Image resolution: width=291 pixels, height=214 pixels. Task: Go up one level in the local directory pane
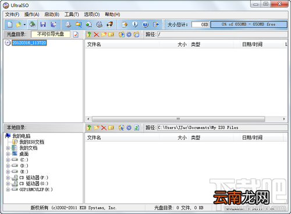tap(89, 128)
